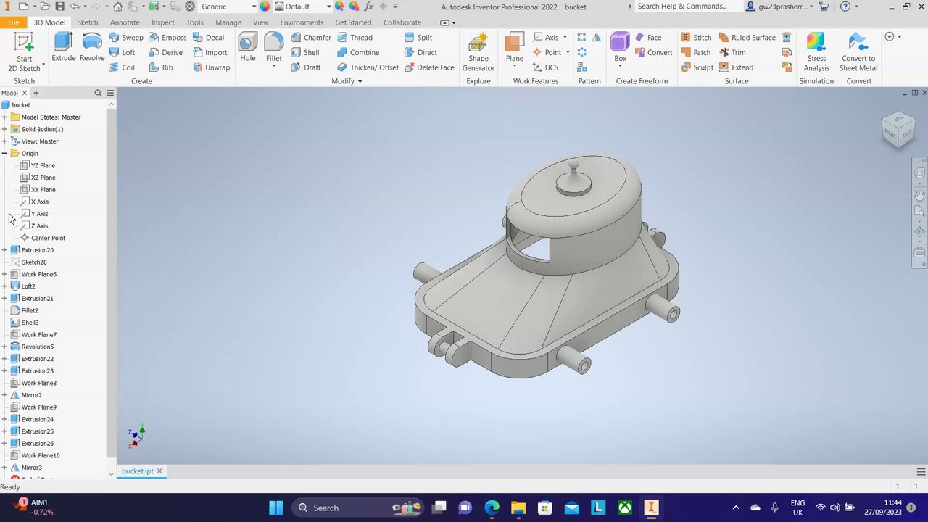Open the Fillet options arrow
The image size is (928, 522).
(274, 66)
